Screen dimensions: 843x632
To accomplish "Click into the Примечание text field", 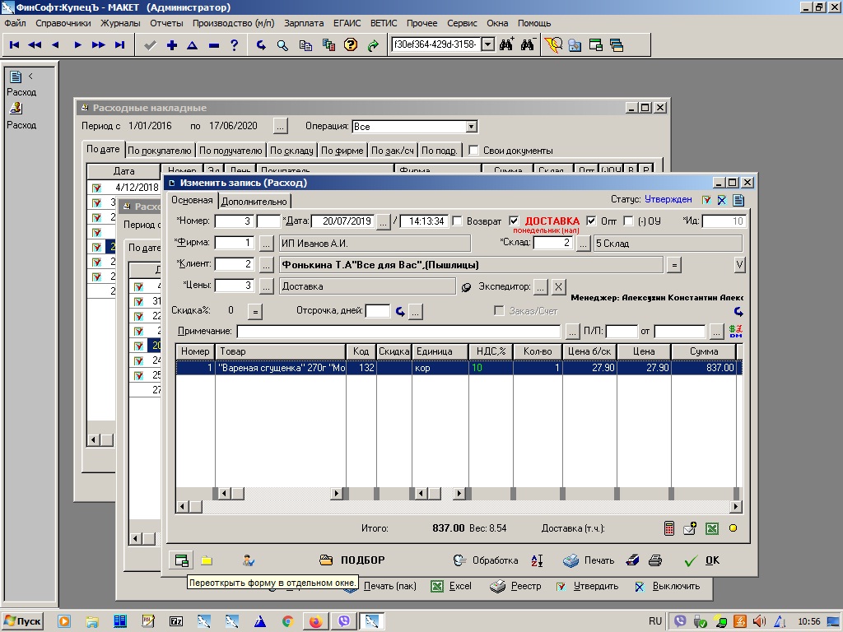I will pos(400,332).
